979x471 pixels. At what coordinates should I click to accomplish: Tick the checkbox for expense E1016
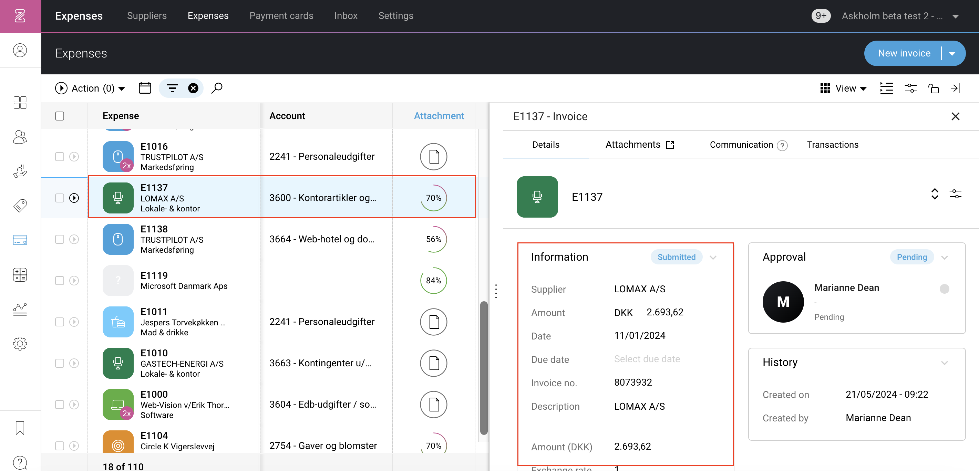[x=60, y=157]
